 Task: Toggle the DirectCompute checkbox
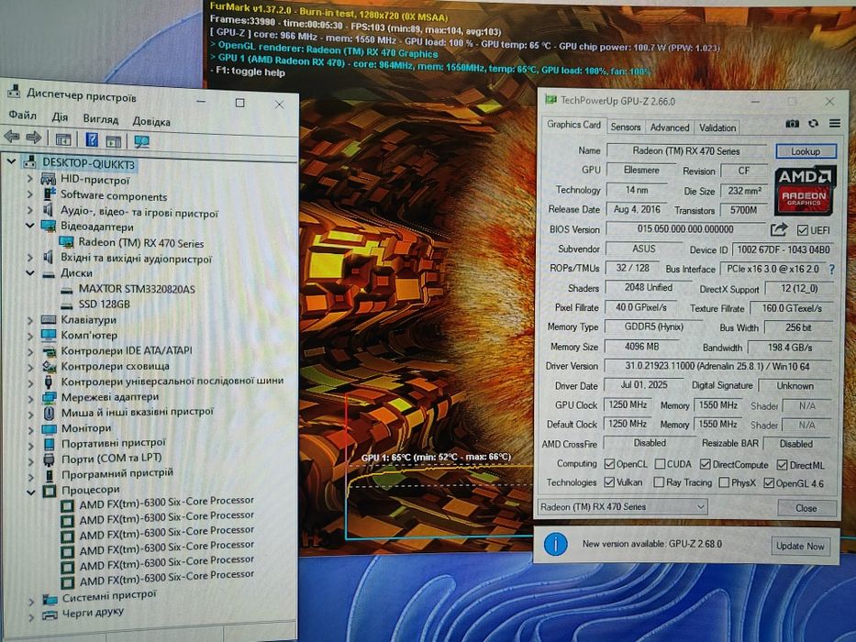706,464
